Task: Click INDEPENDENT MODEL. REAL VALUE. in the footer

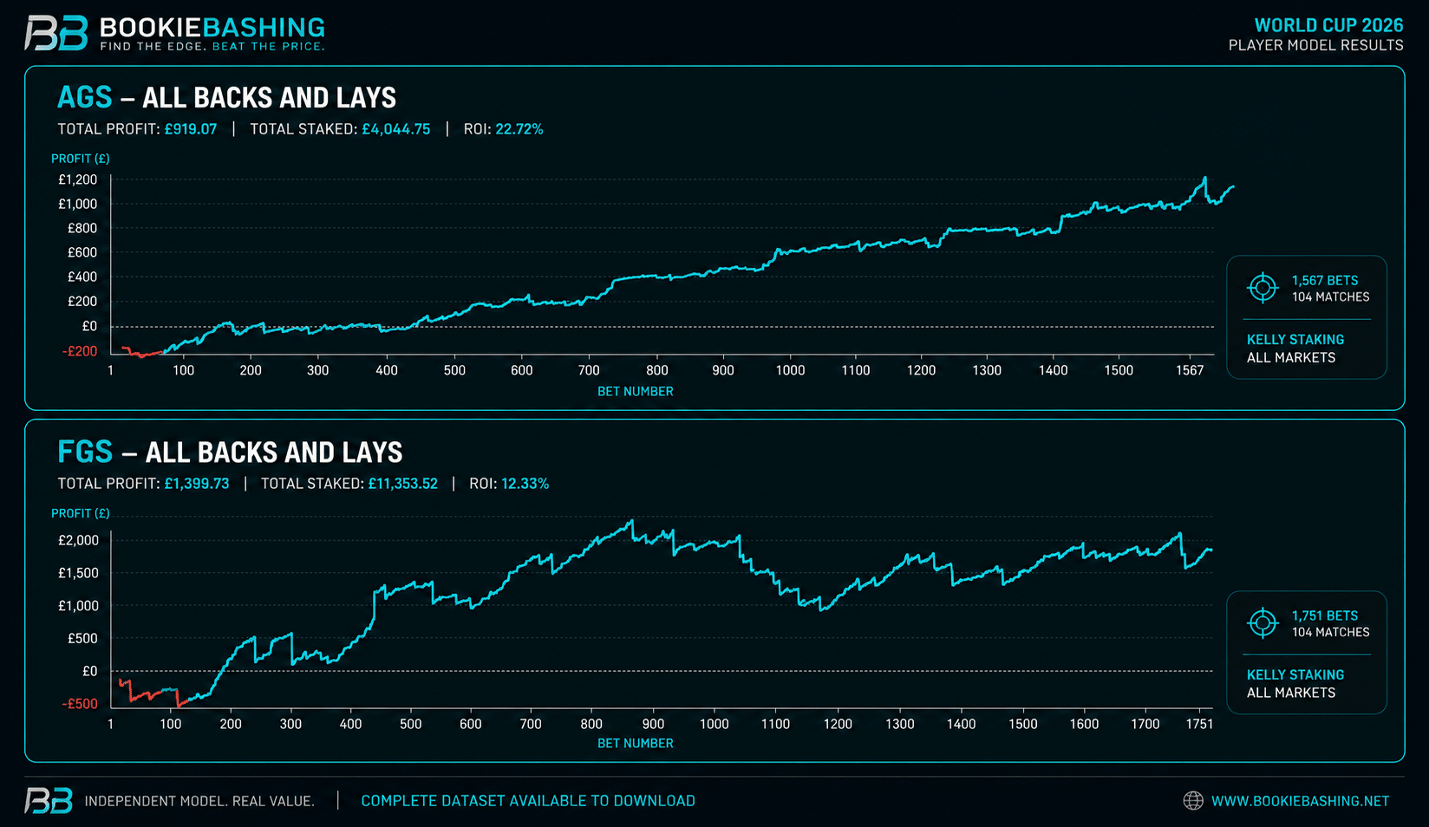Action: [x=199, y=801]
